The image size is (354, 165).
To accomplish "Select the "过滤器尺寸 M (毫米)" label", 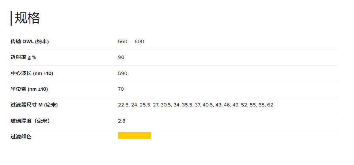I will 34,105.
